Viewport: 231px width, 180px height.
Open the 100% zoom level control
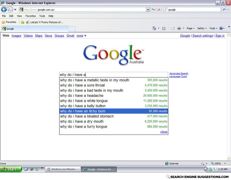click(x=218, y=163)
